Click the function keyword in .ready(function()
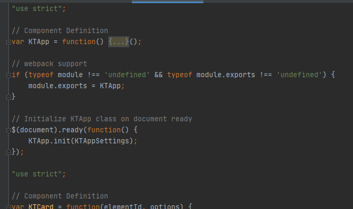 click(x=104, y=130)
